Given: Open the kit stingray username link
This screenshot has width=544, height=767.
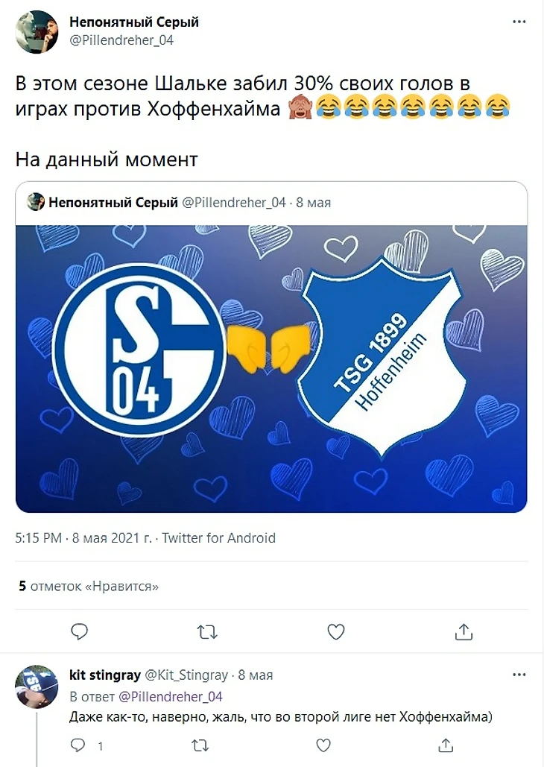Looking at the screenshot, I should pyautogui.click(x=104, y=675).
